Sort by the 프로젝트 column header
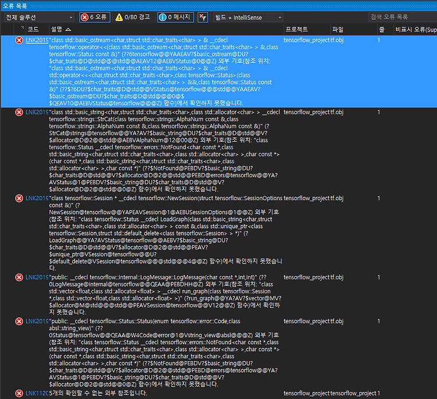Viewport: 437px width, 399px height. click(297, 29)
